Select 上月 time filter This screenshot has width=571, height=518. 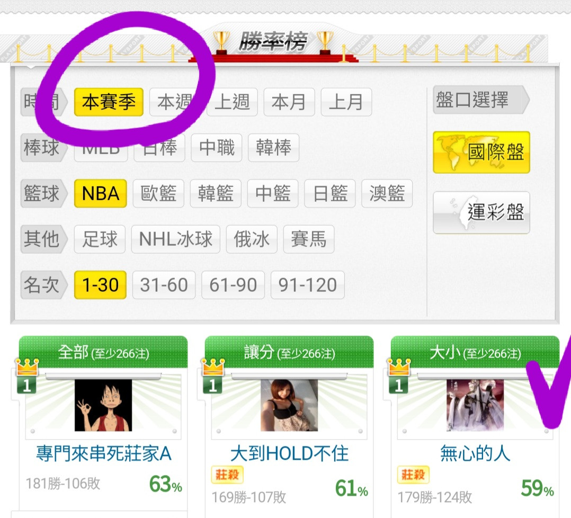click(x=346, y=102)
